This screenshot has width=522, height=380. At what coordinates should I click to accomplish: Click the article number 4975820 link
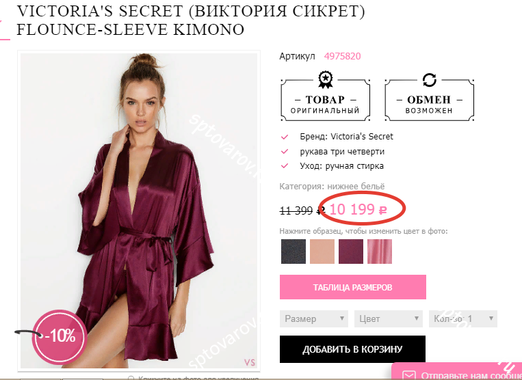[x=343, y=56]
